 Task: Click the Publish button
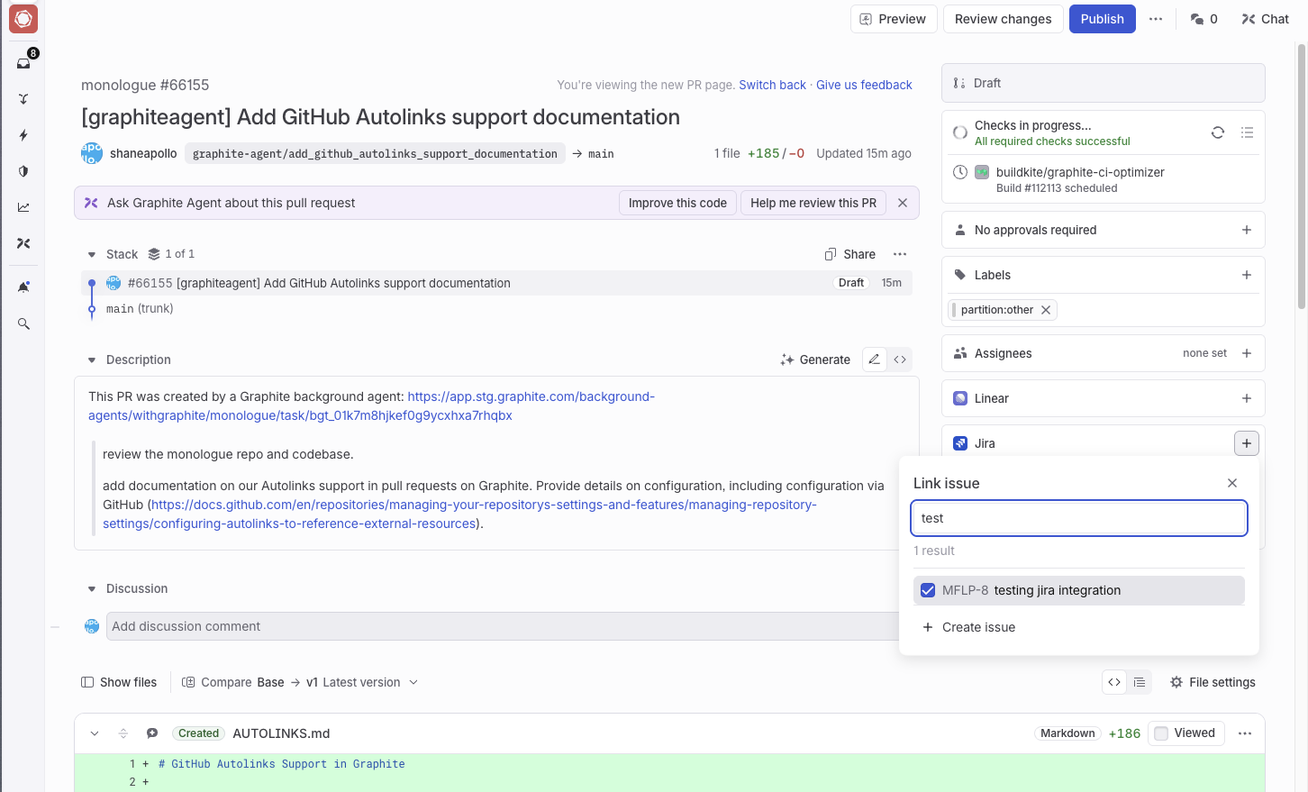point(1102,19)
